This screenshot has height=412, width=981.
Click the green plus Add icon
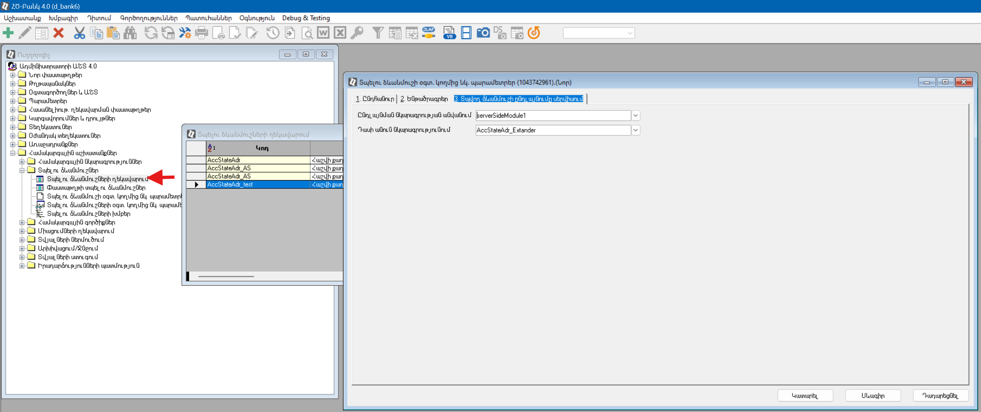(8, 33)
